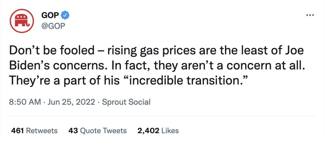Open the three-dot more options menu

click(309, 15)
